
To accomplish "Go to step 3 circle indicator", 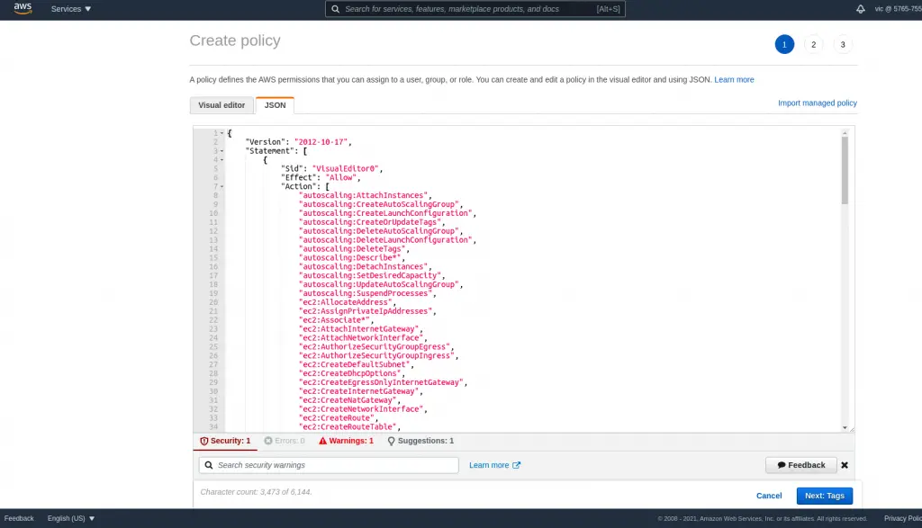I will coord(843,45).
